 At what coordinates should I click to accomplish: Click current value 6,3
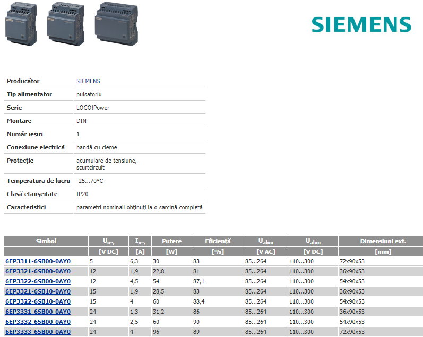pyautogui.click(x=134, y=261)
